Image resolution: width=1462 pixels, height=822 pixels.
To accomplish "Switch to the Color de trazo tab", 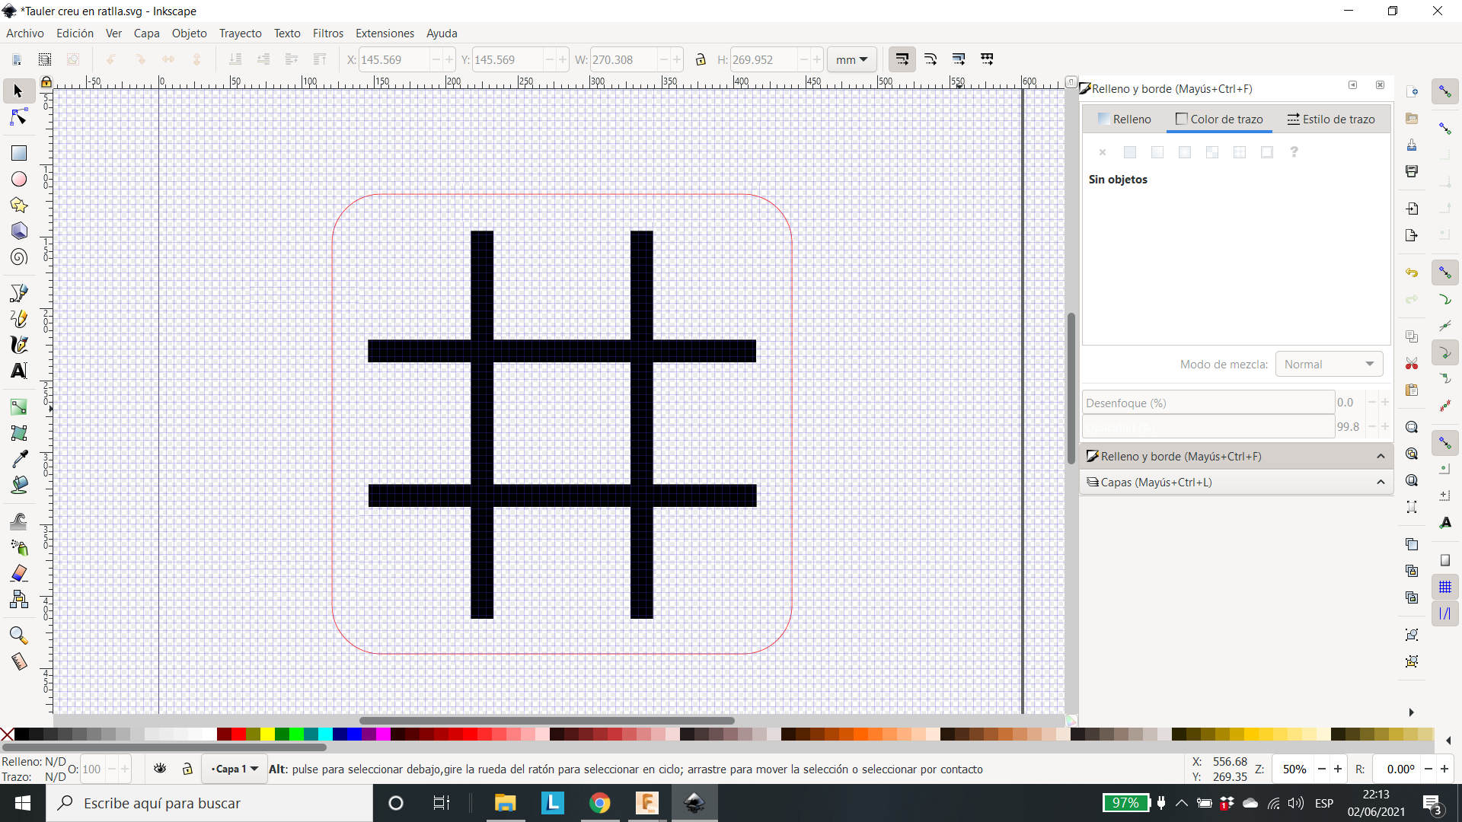I will point(1219,119).
